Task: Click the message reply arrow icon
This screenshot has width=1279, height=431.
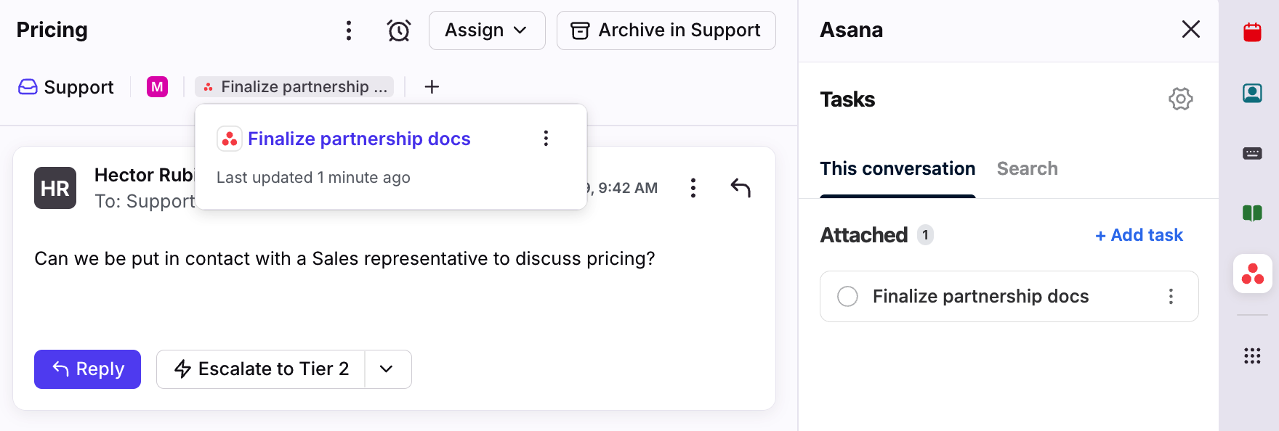Action: [x=740, y=188]
